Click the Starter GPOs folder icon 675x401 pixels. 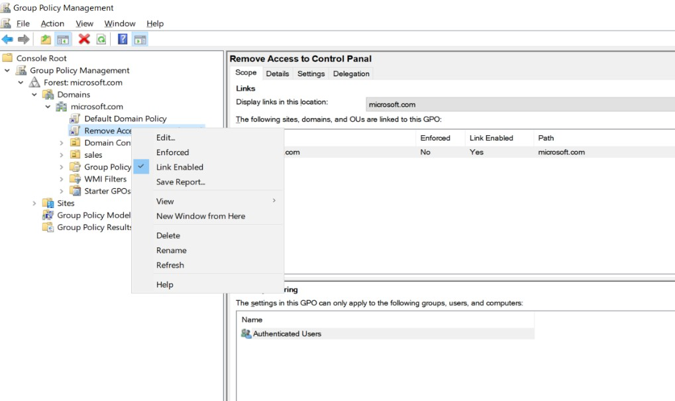pyautogui.click(x=75, y=190)
